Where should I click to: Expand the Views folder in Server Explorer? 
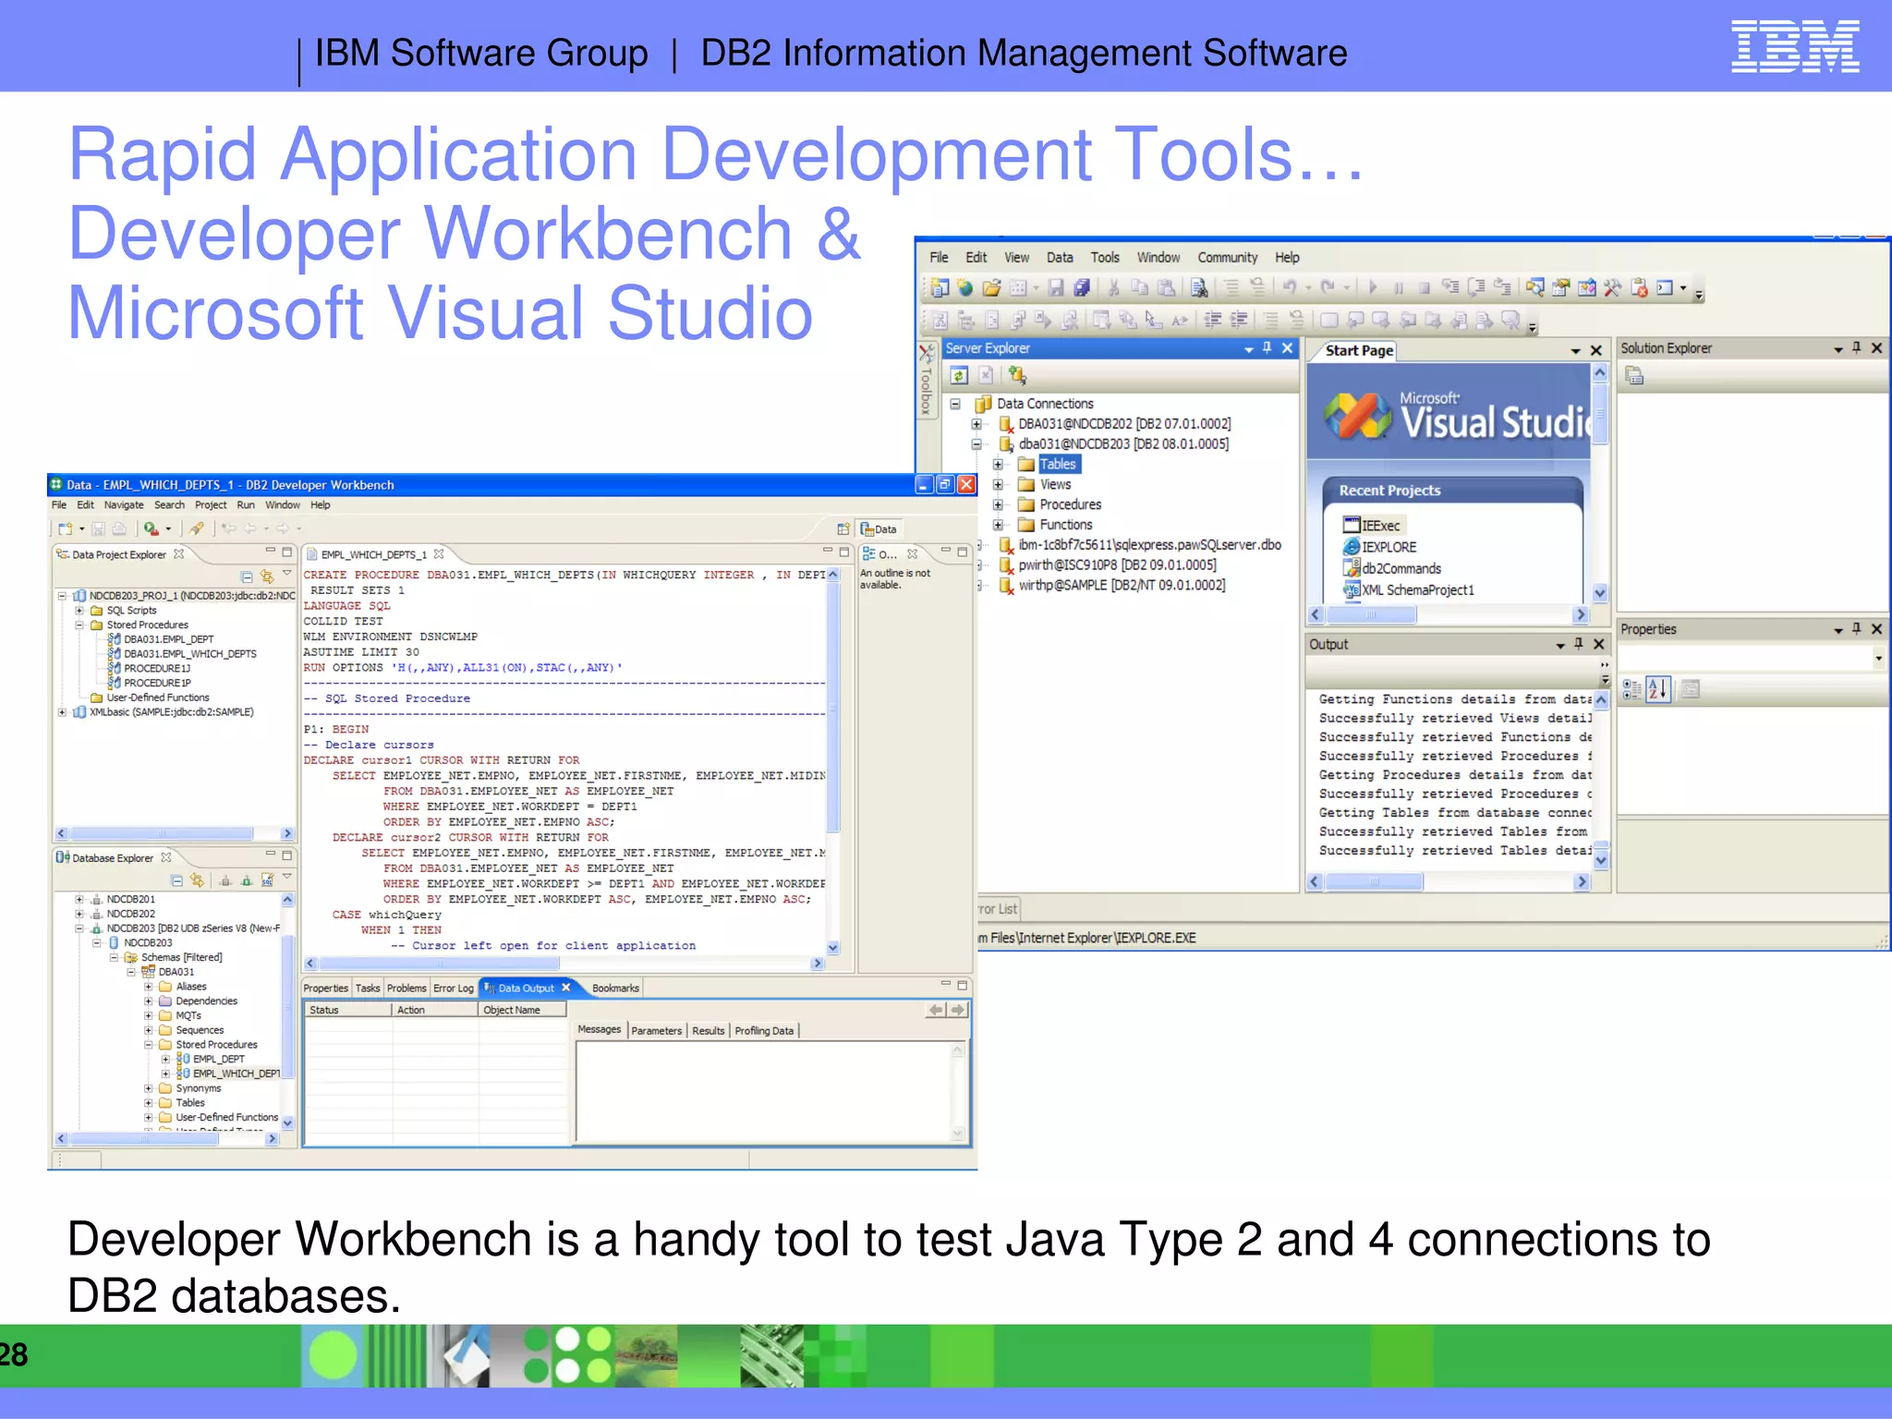(998, 484)
